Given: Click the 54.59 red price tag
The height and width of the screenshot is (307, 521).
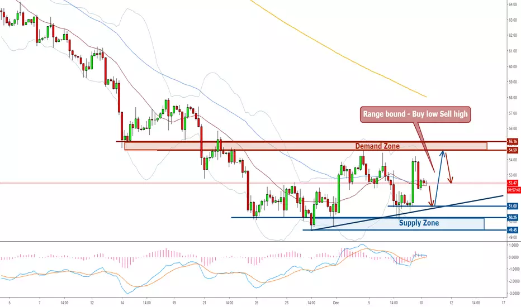Looking at the screenshot, I should click(x=513, y=150).
